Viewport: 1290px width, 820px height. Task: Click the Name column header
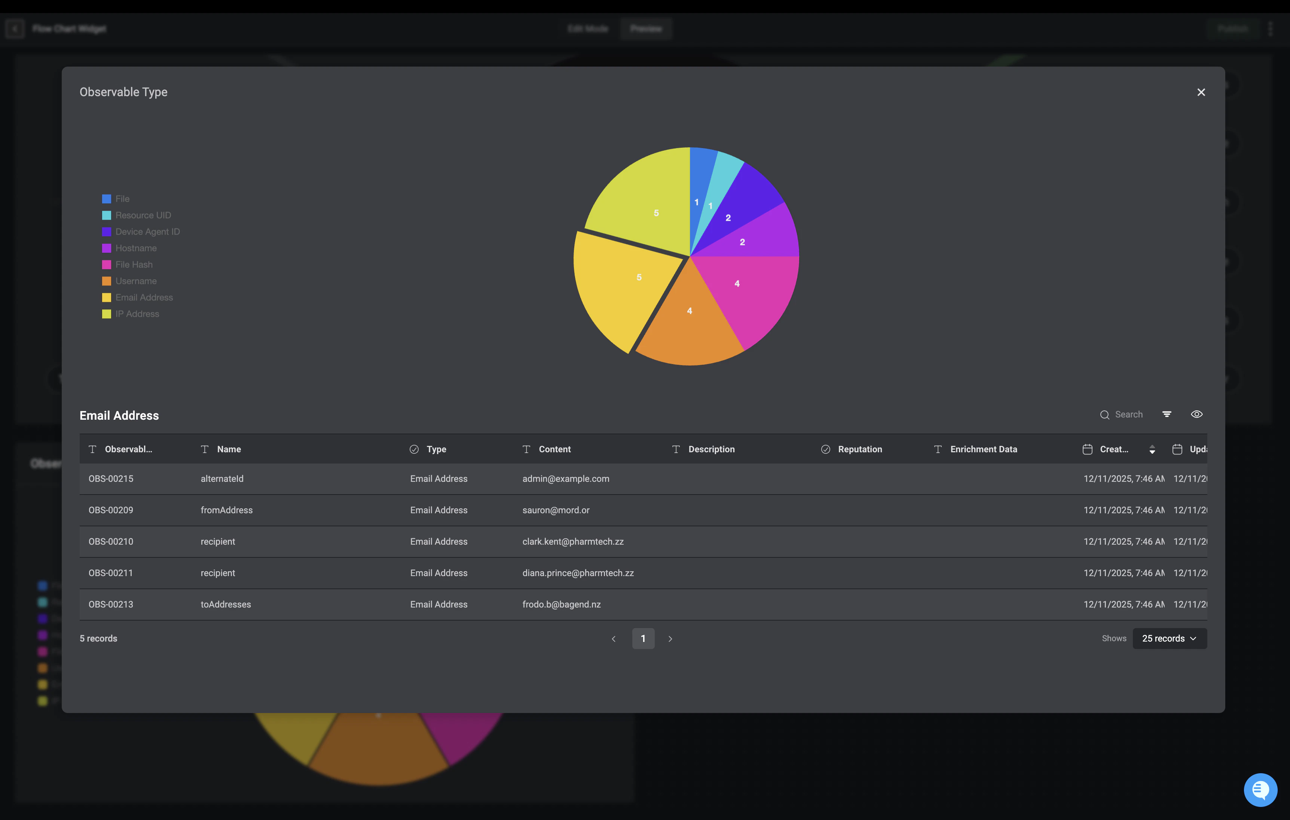(229, 449)
